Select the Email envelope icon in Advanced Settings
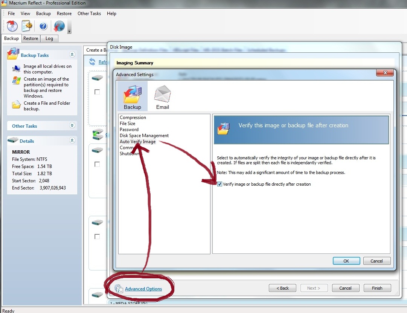 click(x=163, y=96)
